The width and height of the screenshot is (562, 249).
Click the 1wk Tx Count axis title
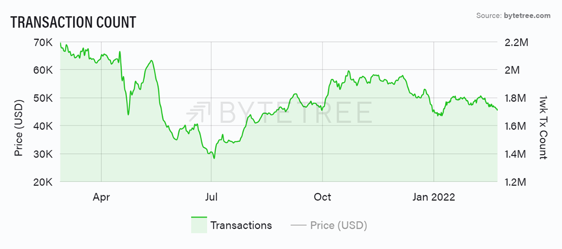point(543,127)
